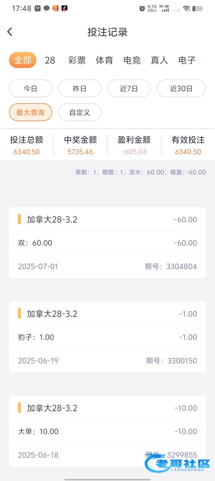This screenshot has width=215, height=481.
Task: Switch to the 彩票 tab
Action: tap(77, 60)
